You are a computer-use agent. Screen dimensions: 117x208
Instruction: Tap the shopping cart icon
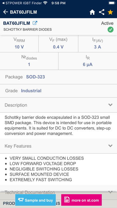coord(21,200)
